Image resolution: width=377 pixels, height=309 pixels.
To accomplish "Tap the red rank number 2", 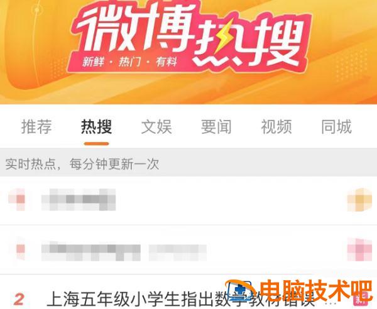I will pos(19,299).
